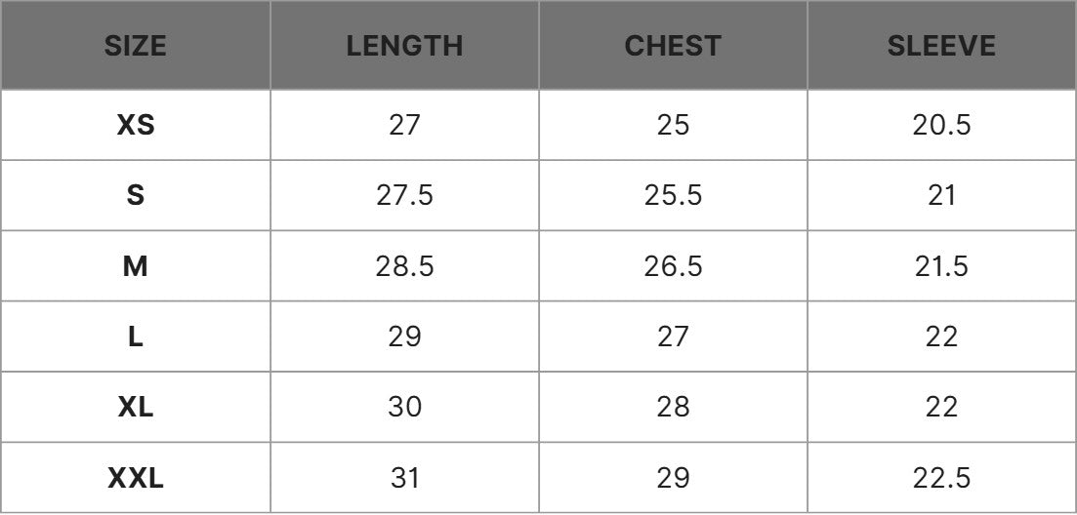Click the S chest value 25.5

coord(673,196)
